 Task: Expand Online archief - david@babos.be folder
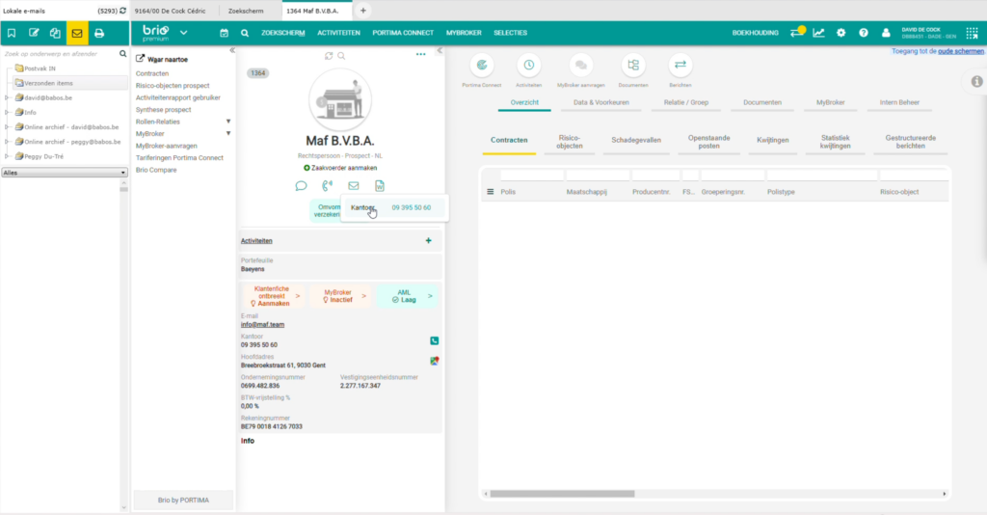pyautogui.click(x=7, y=127)
